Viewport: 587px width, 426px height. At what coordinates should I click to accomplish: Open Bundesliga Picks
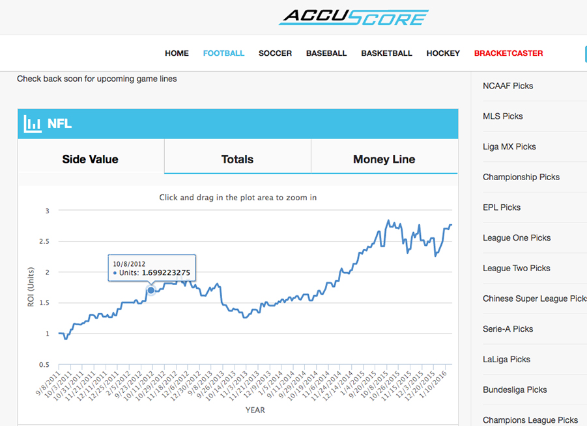click(515, 390)
